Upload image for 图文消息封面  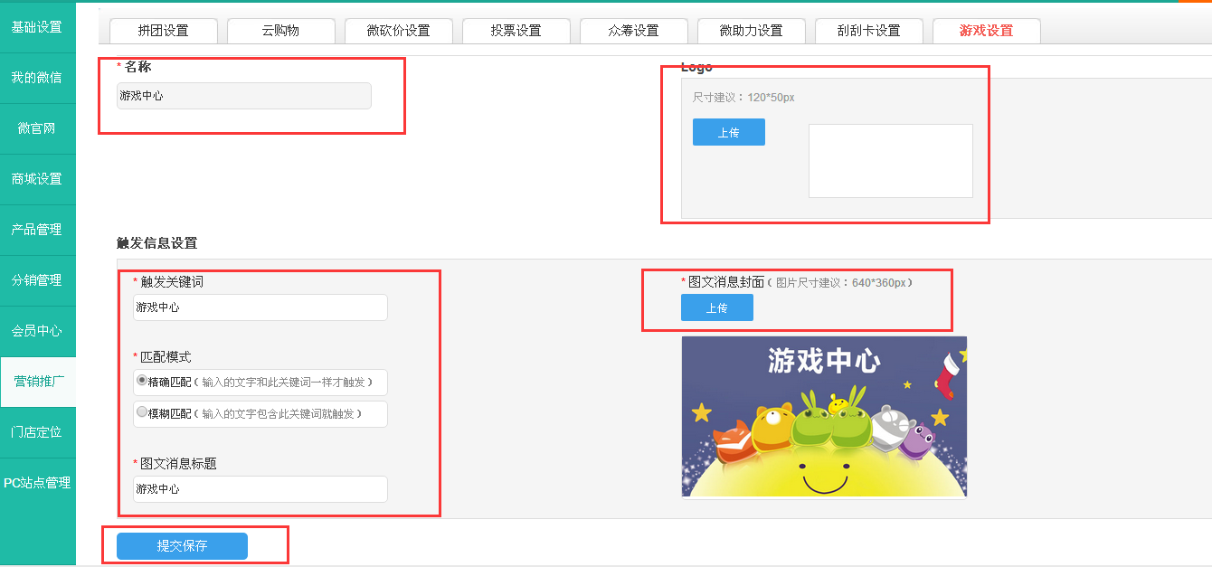[717, 308]
